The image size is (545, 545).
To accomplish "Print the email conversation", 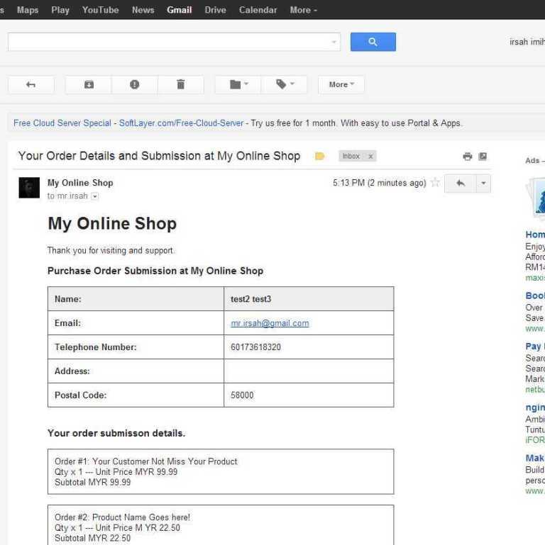I will tap(468, 157).
